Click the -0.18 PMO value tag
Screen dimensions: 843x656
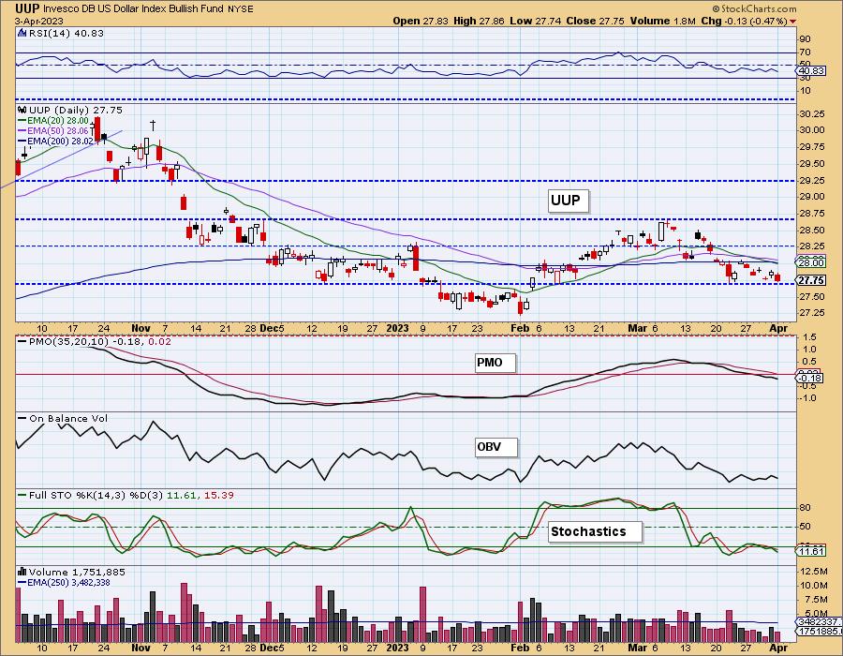811,378
